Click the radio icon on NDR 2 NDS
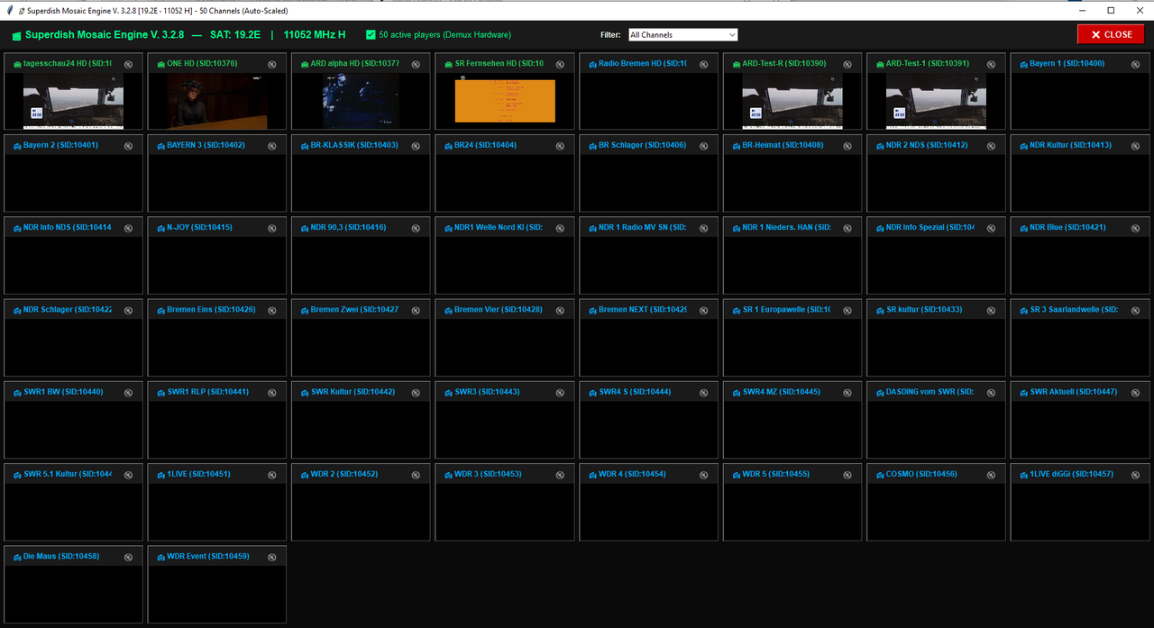Viewport: 1154px width, 628px height. click(880, 146)
